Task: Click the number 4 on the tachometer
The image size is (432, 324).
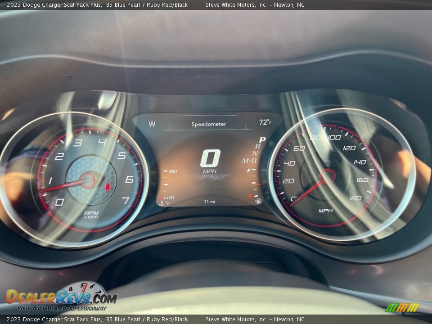Action: pyautogui.click(x=102, y=142)
